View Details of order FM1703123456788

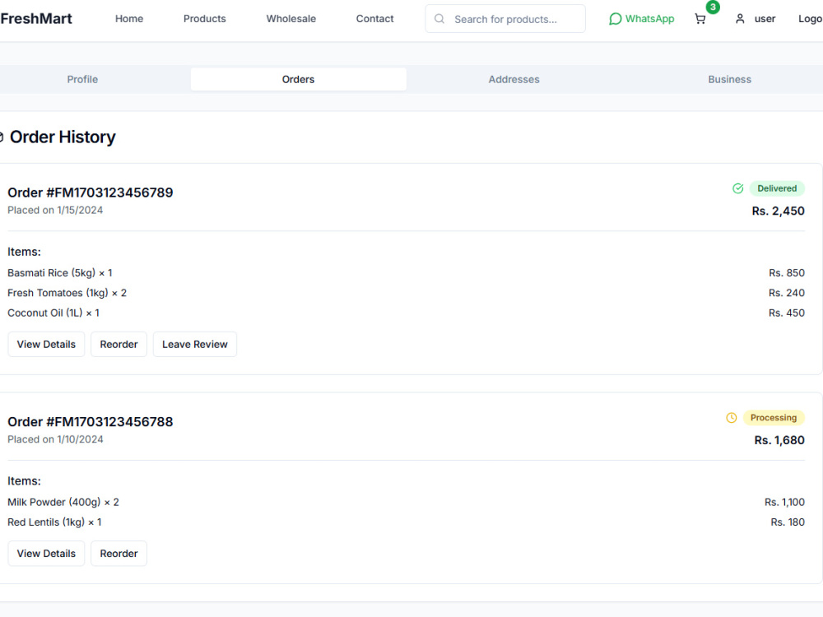click(x=46, y=554)
